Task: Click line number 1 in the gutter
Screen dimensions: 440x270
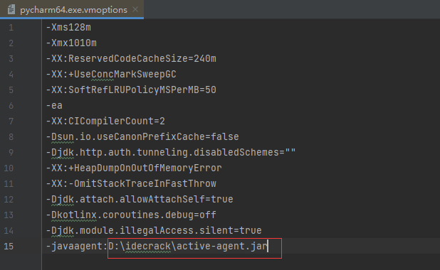Action: tap(11, 28)
